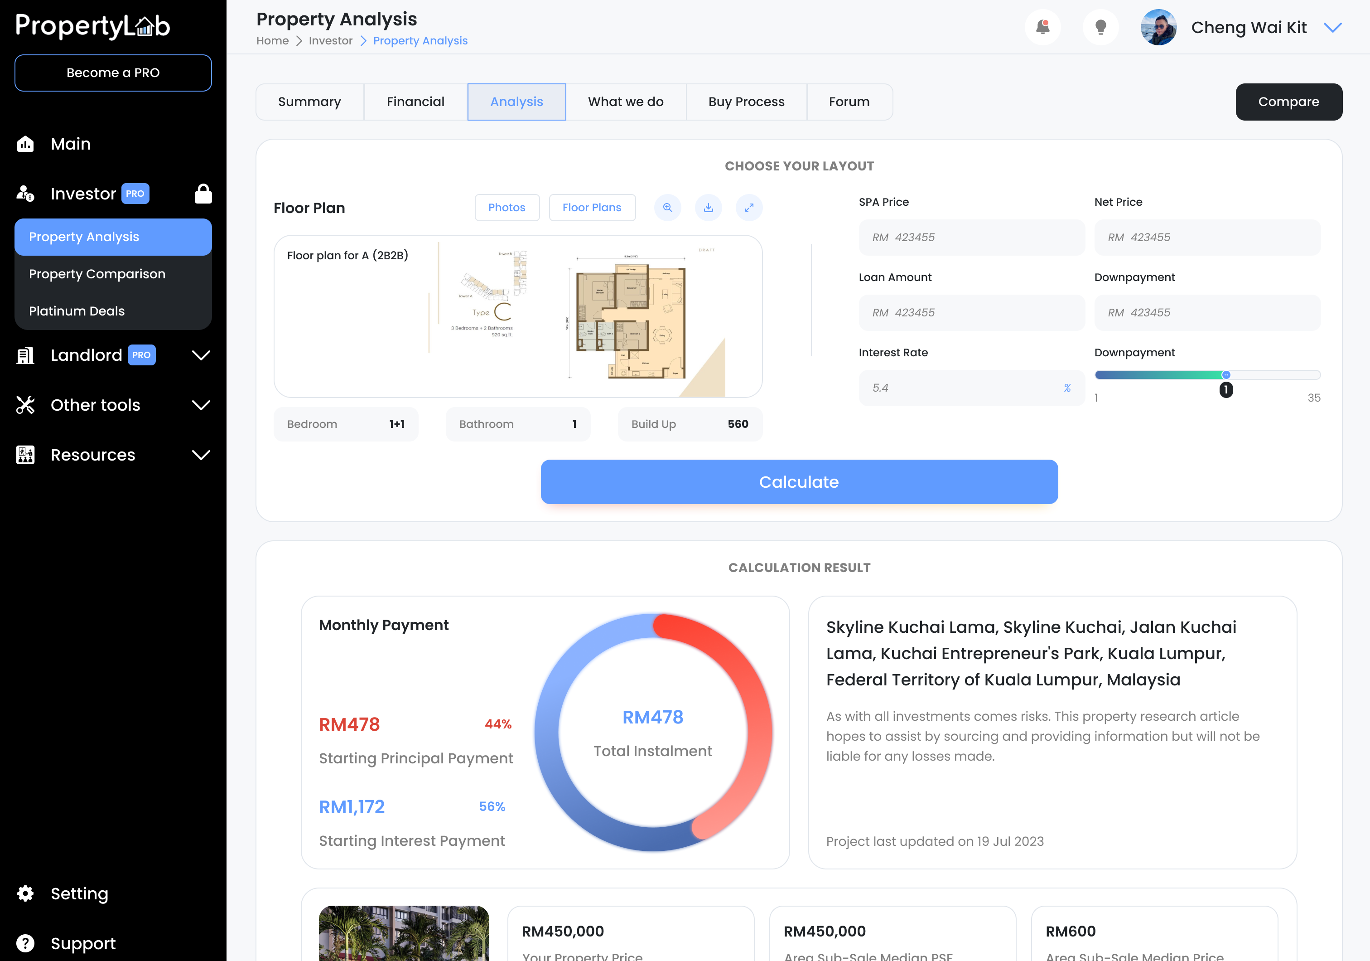Open Support via question mark icon
The height and width of the screenshot is (961, 1370).
pyautogui.click(x=25, y=943)
